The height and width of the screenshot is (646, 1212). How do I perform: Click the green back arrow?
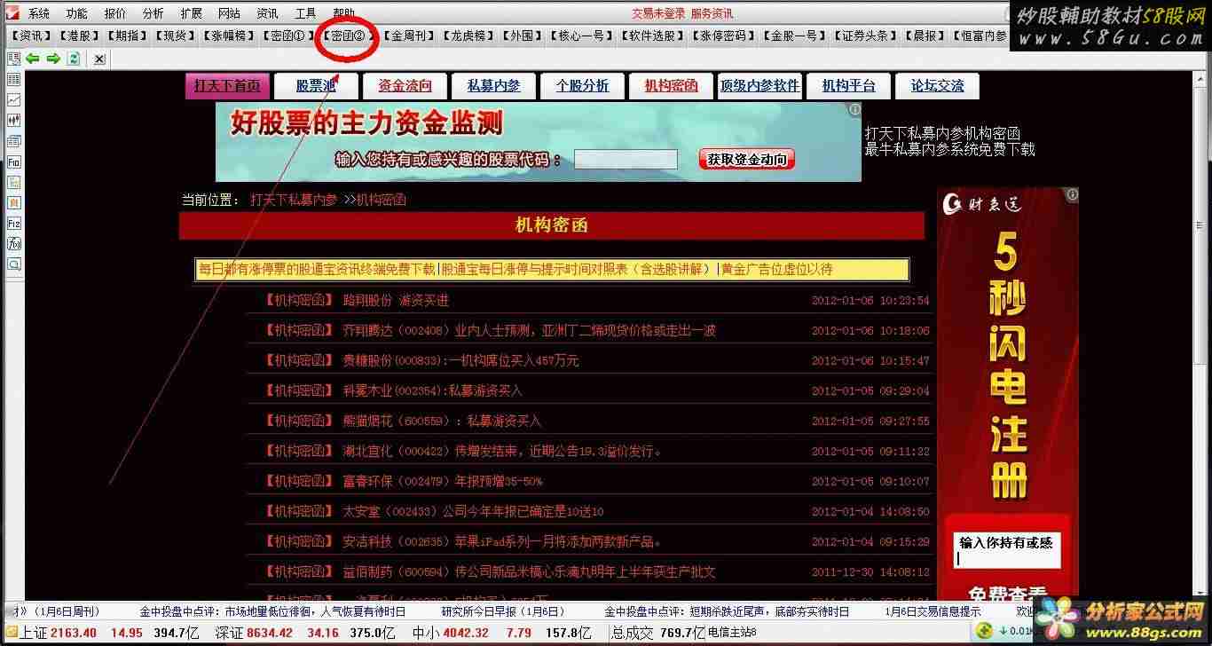pyautogui.click(x=33, y=59)
